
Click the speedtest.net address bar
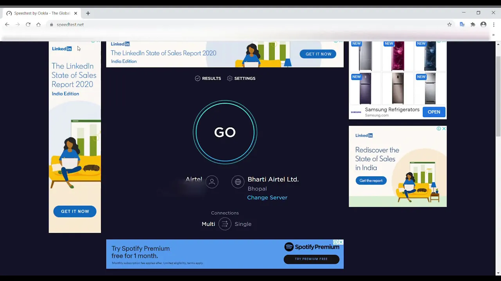[250, 25]
